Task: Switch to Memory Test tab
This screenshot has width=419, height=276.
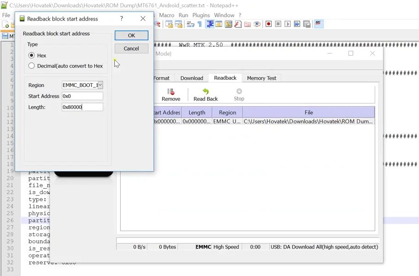Action: (262, 78)
